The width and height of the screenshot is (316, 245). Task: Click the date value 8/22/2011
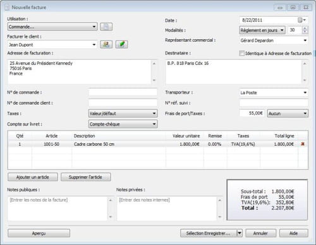click(252, 20)
